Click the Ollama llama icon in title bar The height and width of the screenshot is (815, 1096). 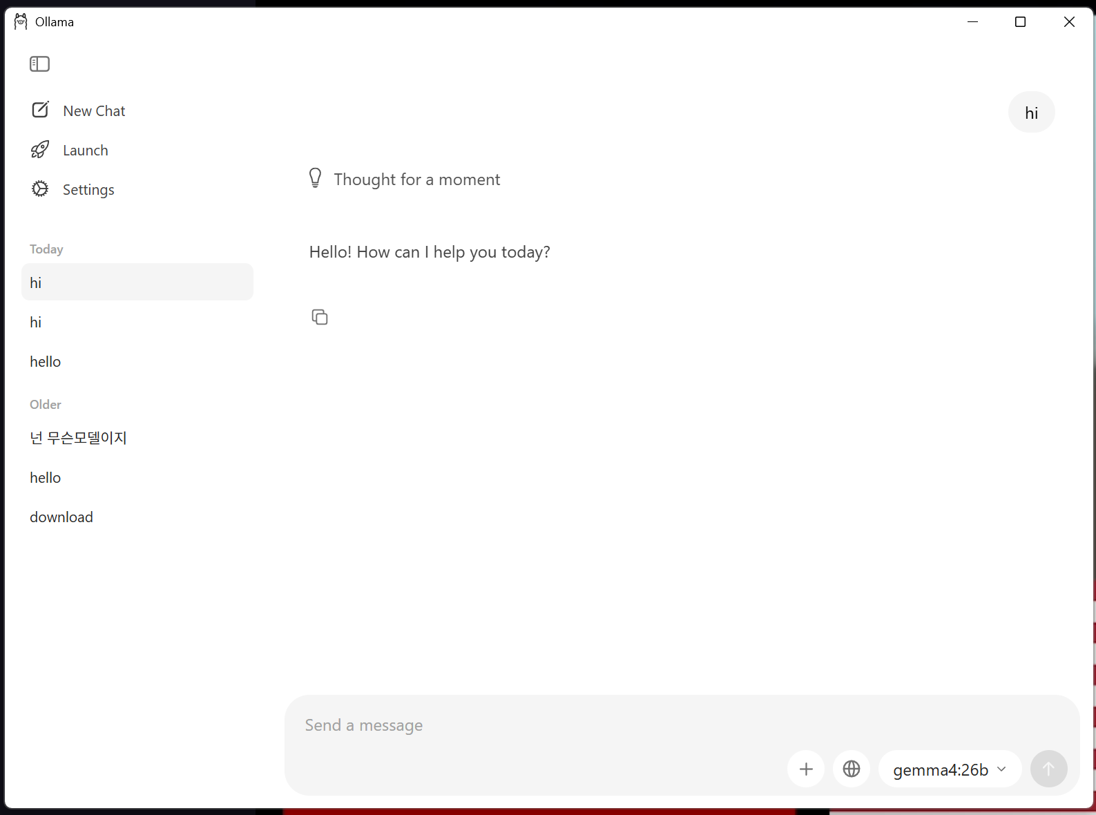(x=21, y=21)
